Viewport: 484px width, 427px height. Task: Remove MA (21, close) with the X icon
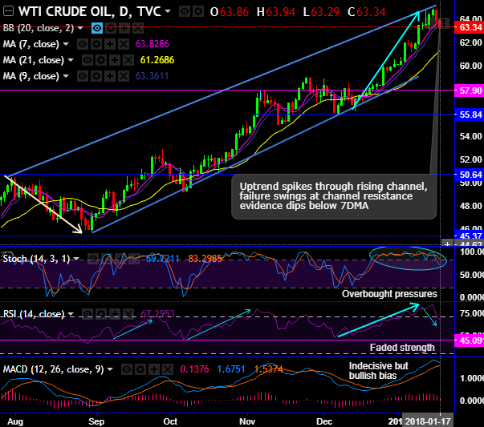coord(128,60)
